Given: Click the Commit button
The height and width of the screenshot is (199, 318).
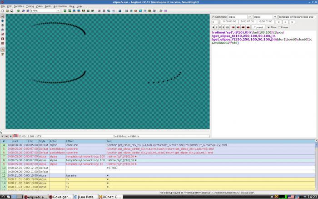Looking at the screenshot, I should click(x=258, y=27).
